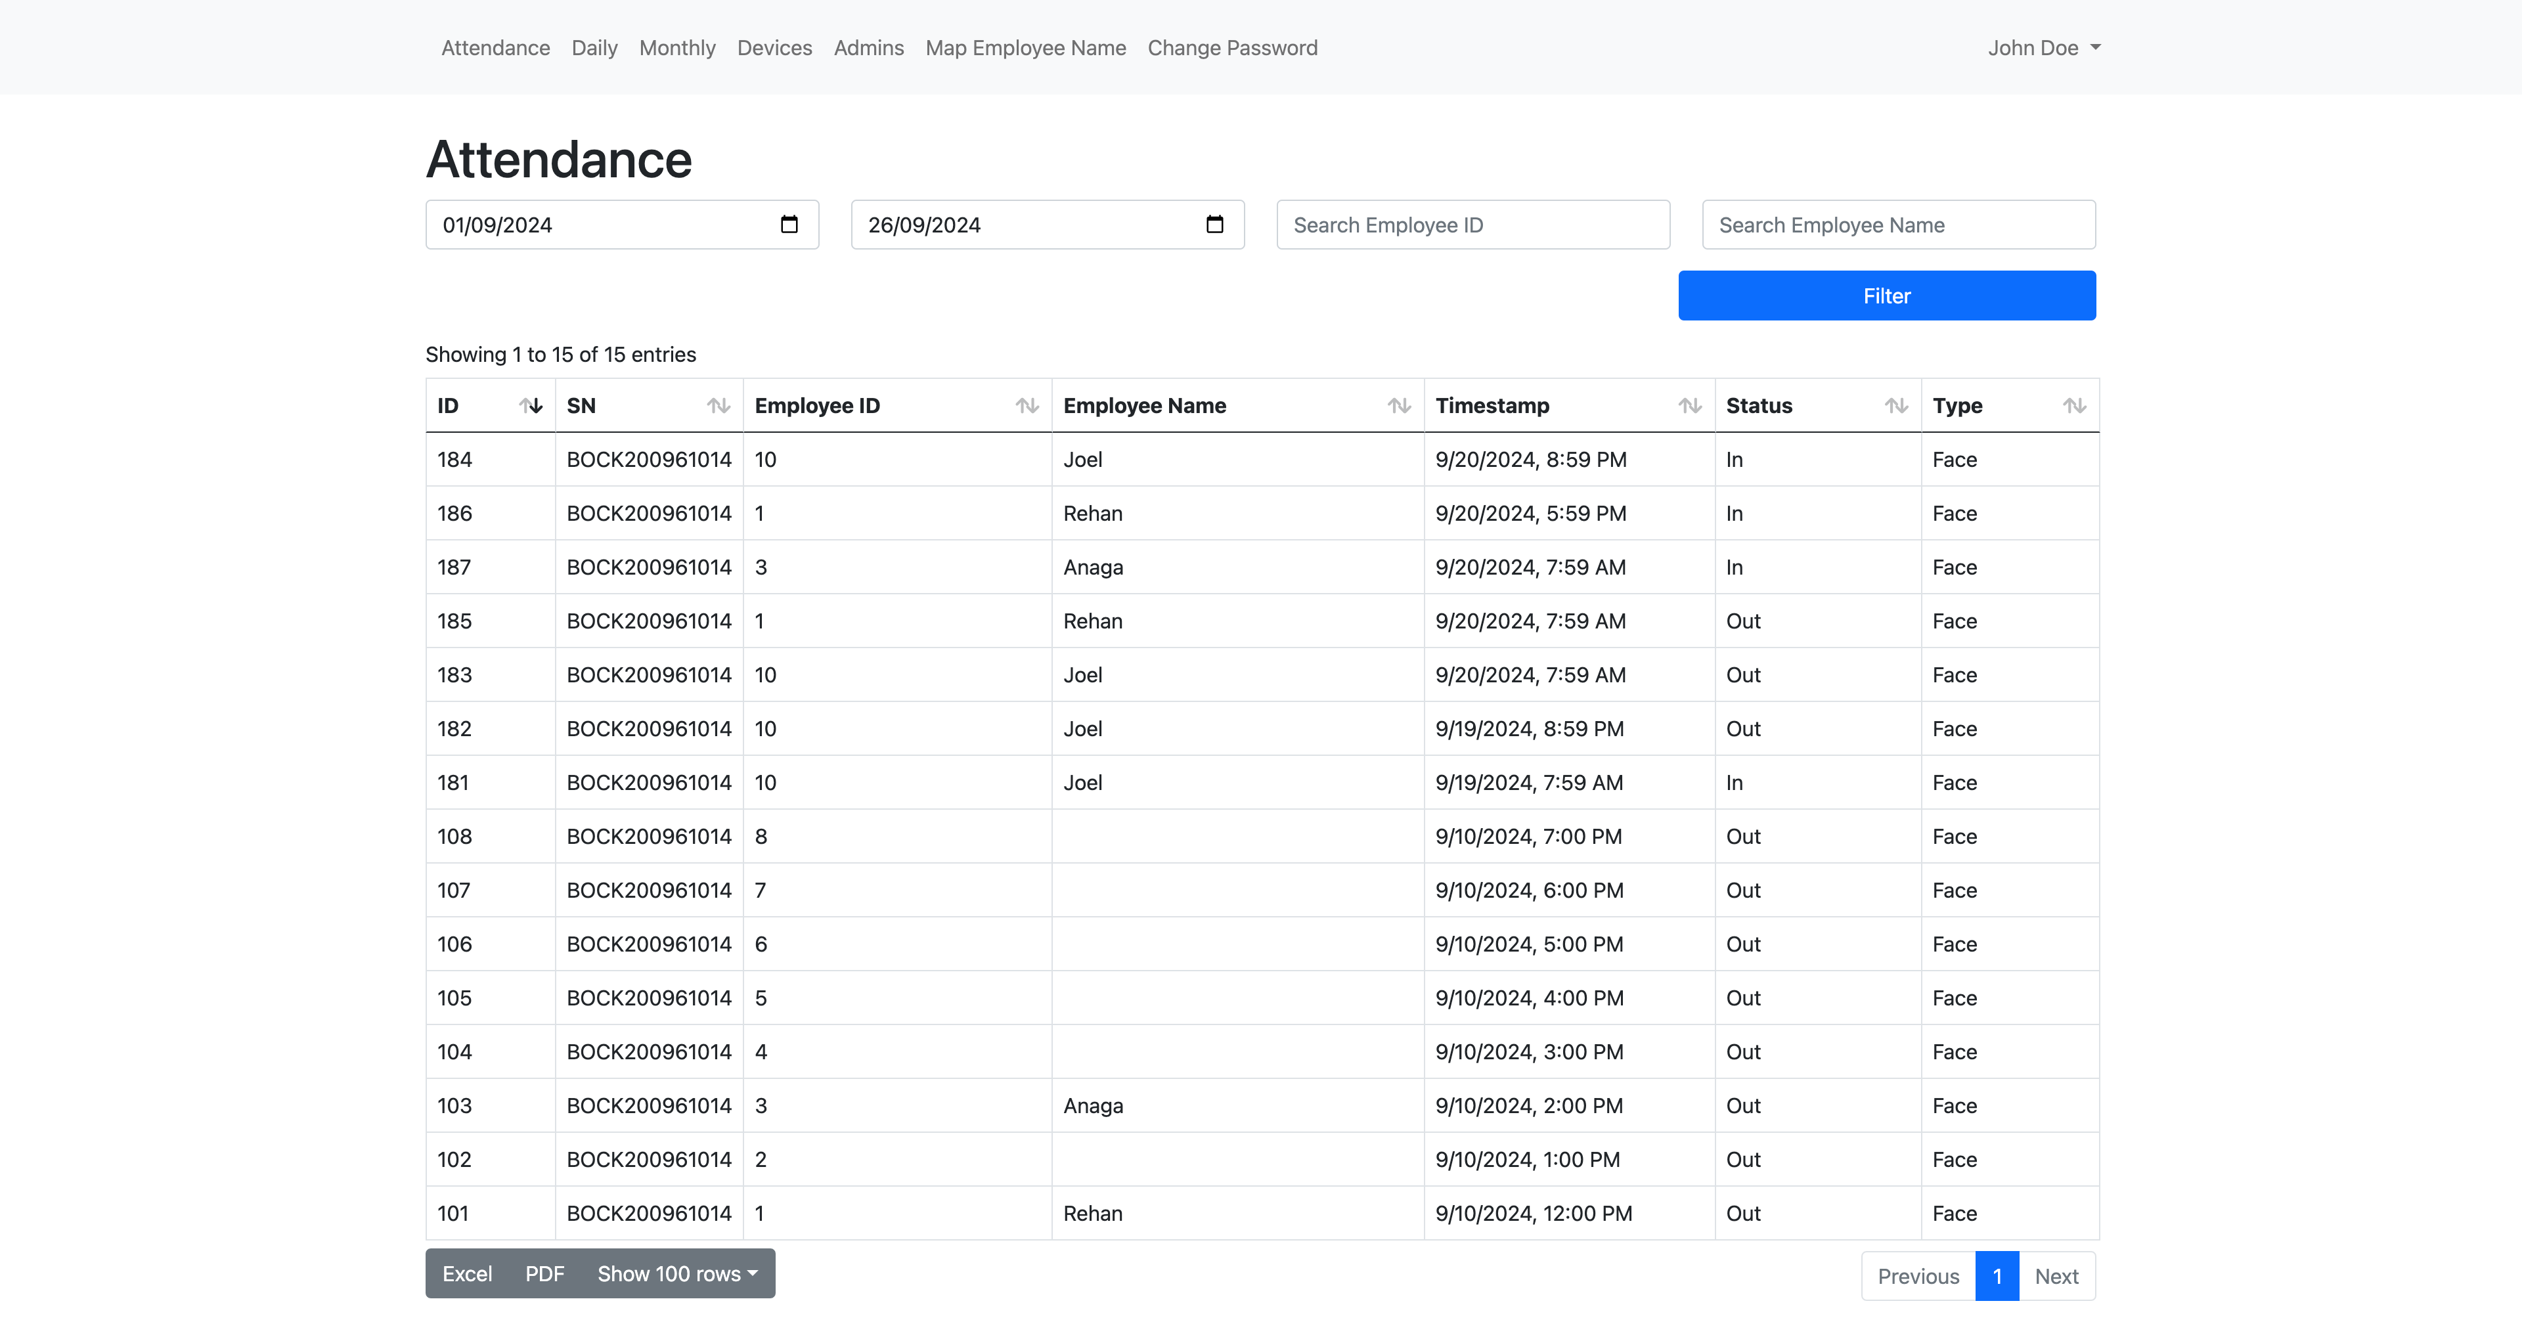
Task: Open the start date calendar picker icon
Action: (789, 225)
